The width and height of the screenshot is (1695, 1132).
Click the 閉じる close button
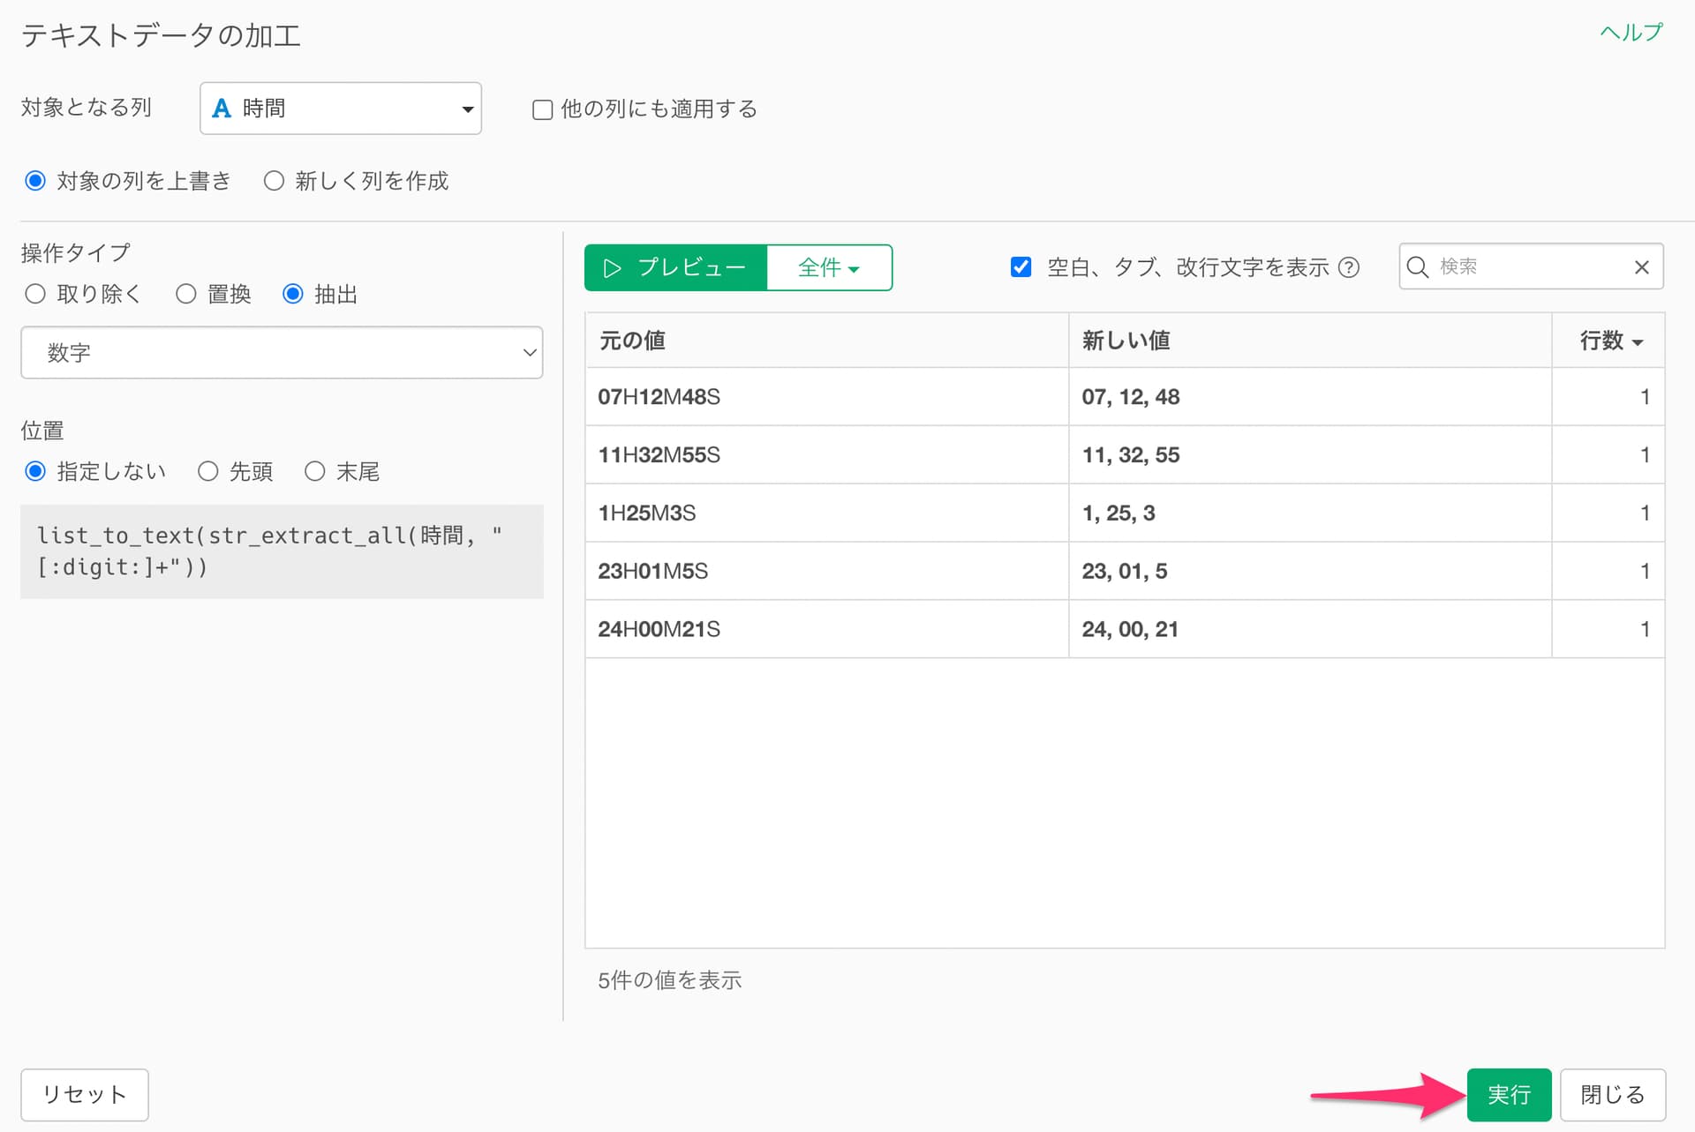[1613, 1095]
